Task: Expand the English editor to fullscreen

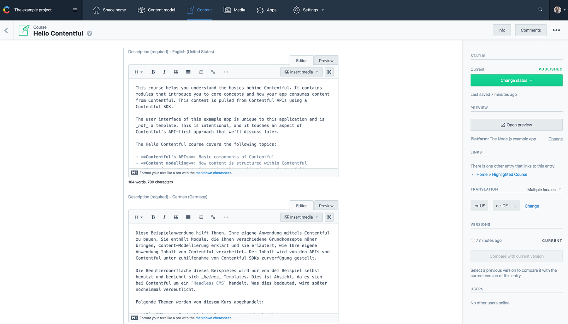Action: [329, 72]
